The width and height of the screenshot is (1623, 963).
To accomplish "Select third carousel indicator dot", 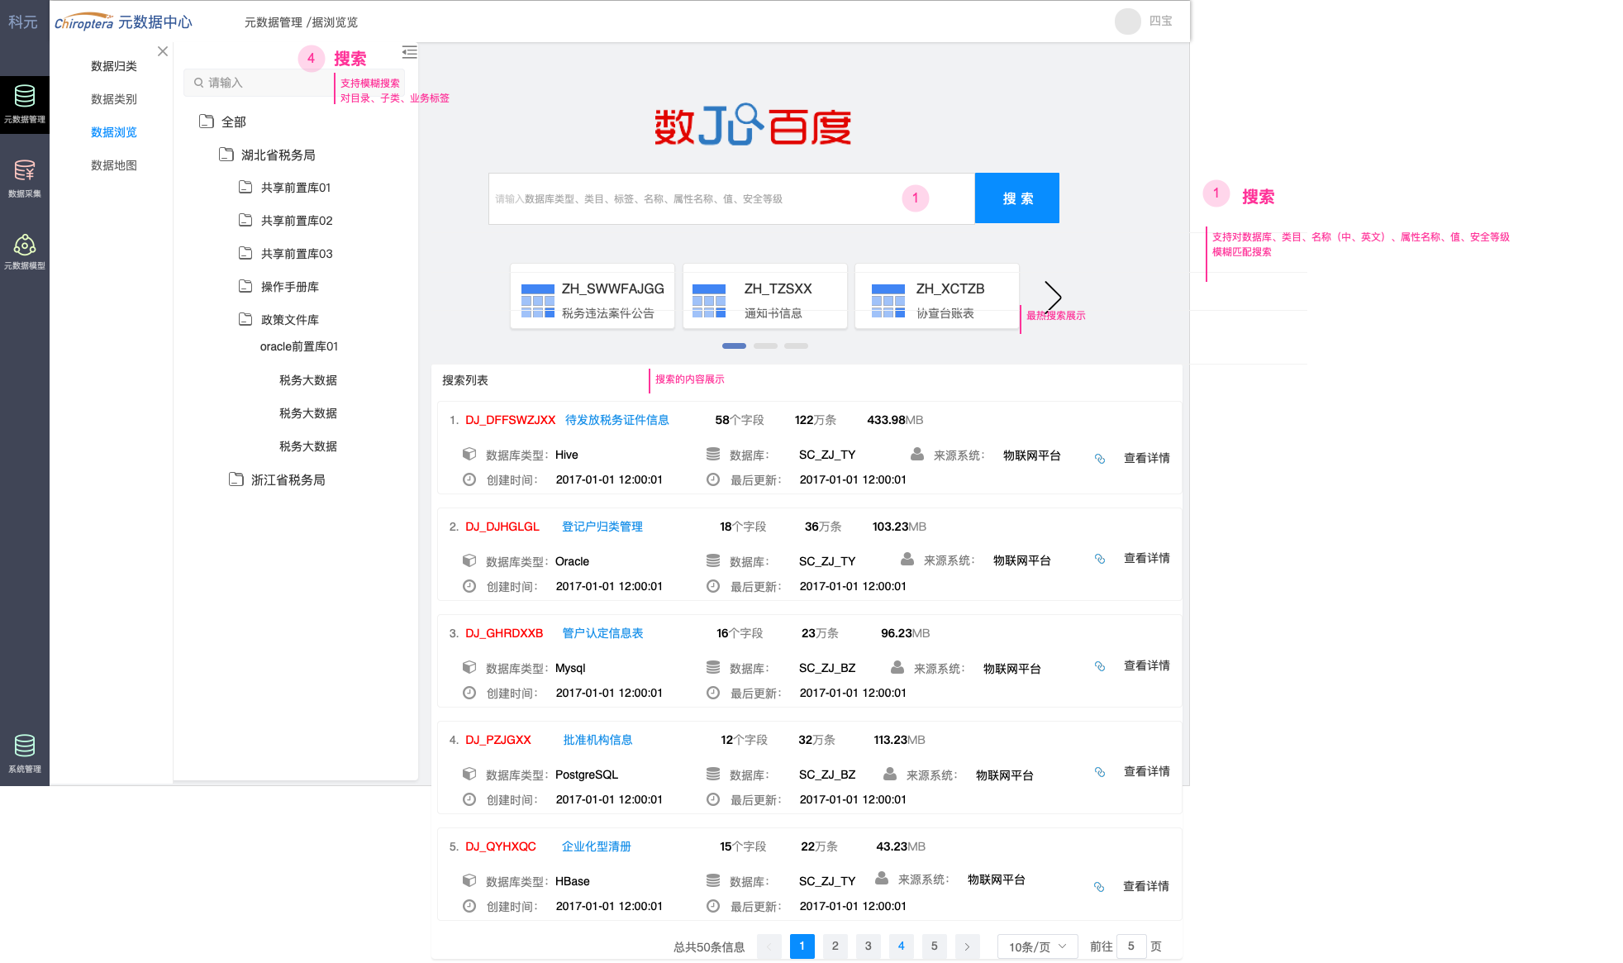I will click(x=796, y=346).
